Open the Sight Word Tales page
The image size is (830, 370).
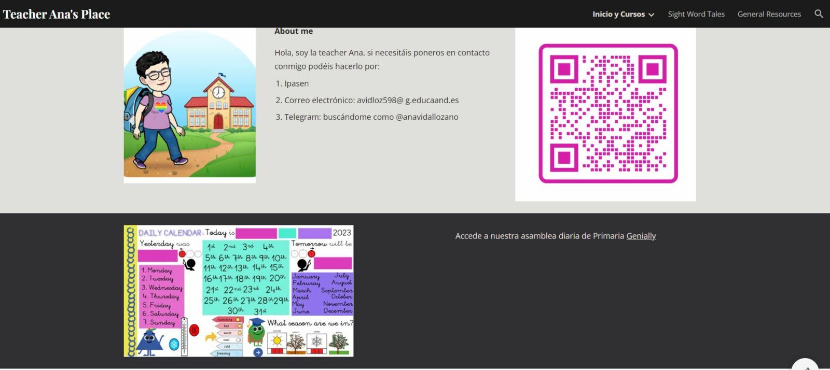696,14
